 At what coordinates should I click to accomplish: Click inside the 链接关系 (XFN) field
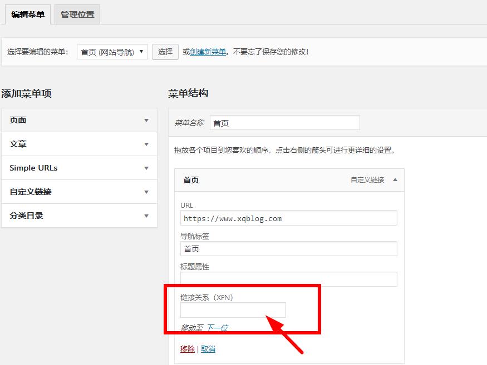point(232,310)
